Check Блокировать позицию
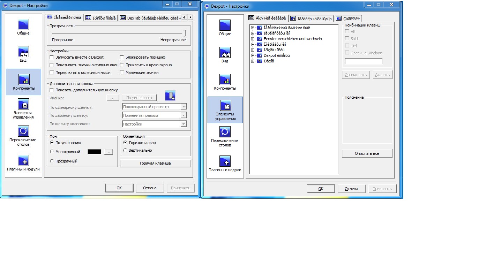494x258 pixels. pos(122,57)
